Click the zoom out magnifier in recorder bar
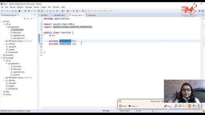This screenshot has height=115, width=205. [180, 106]
